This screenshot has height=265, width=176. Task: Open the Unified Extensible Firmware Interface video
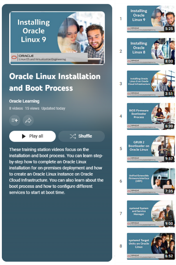pyautogui.click(x=151, y=181)
